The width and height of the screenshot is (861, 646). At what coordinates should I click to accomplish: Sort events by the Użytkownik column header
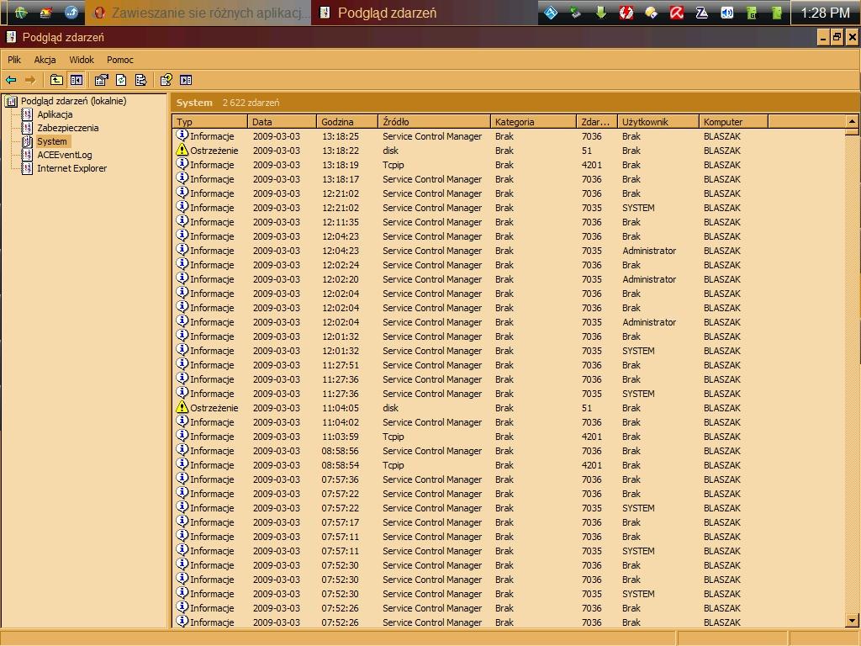point(658,122)
